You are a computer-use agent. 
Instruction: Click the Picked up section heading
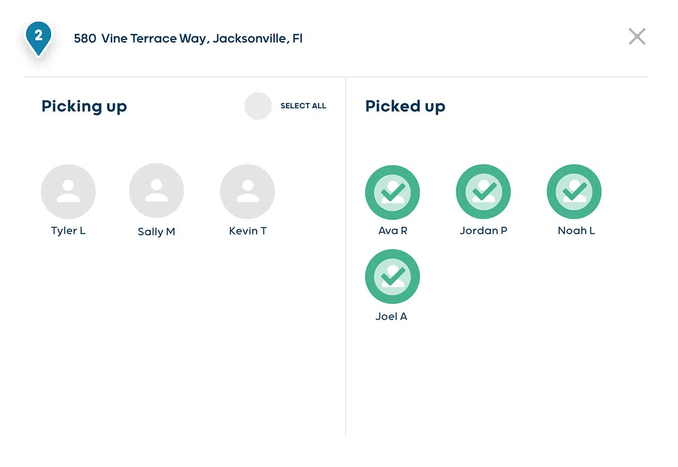point(405,106)
